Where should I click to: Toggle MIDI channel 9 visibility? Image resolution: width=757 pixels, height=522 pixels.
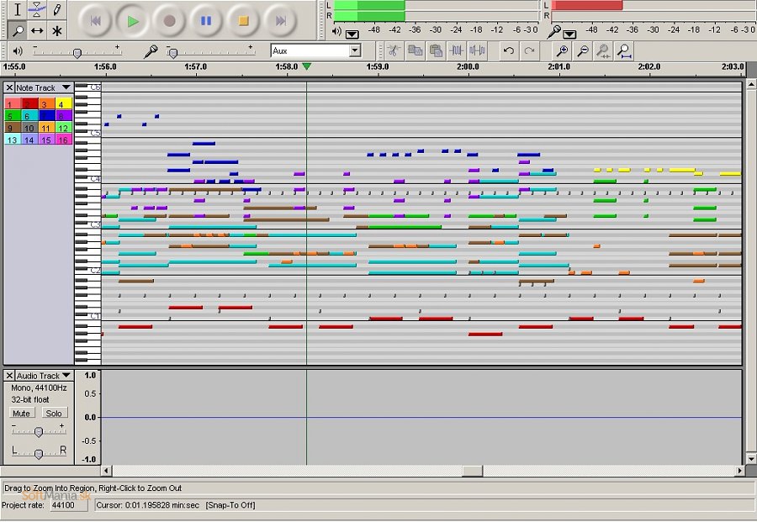(x=13, y=128)
